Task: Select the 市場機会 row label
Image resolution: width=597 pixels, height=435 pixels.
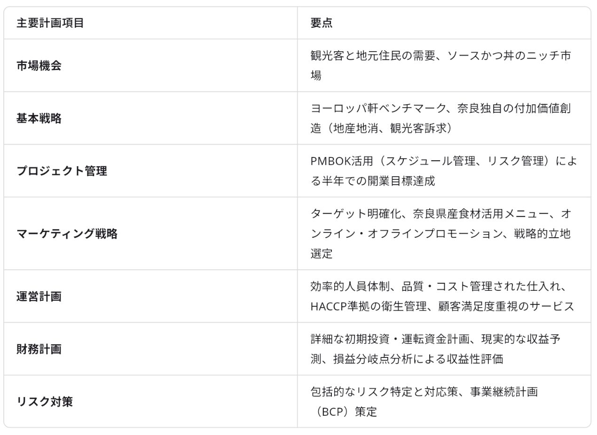Action: (39, 66)
